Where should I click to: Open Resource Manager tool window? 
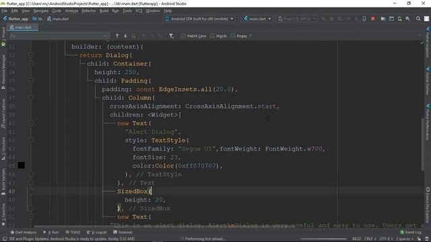coord(3,72)
